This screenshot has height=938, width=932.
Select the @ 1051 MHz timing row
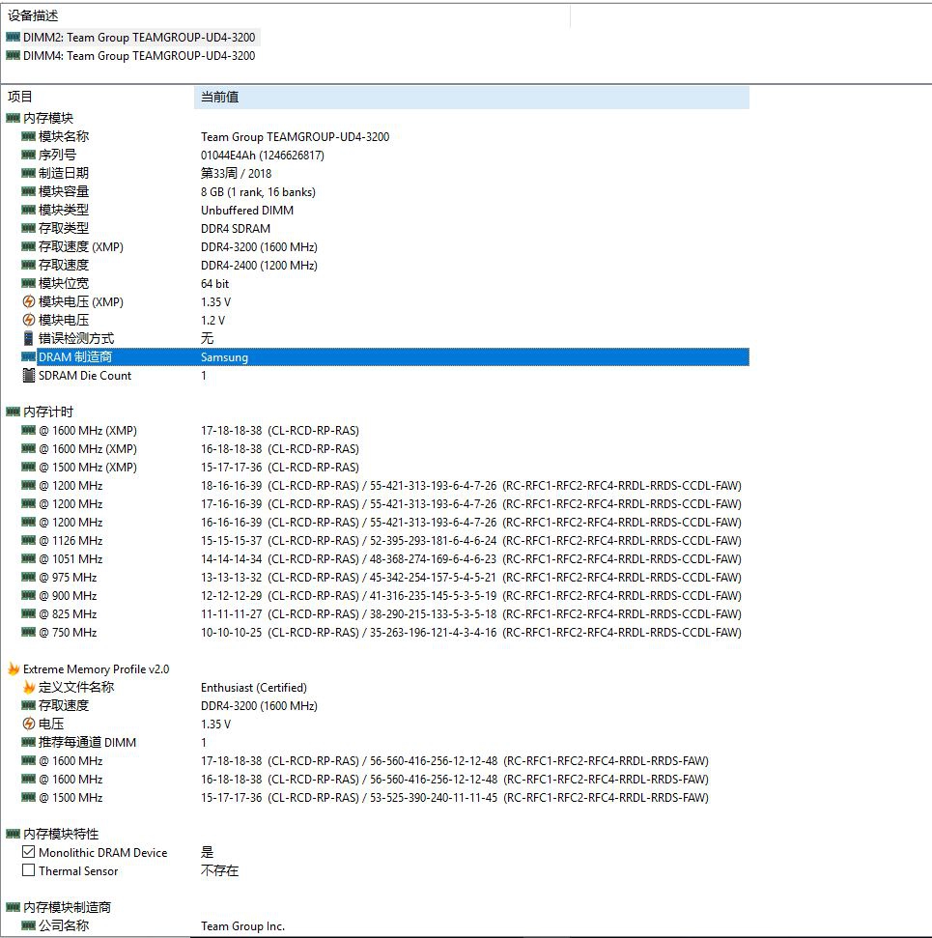click(381, 558)
